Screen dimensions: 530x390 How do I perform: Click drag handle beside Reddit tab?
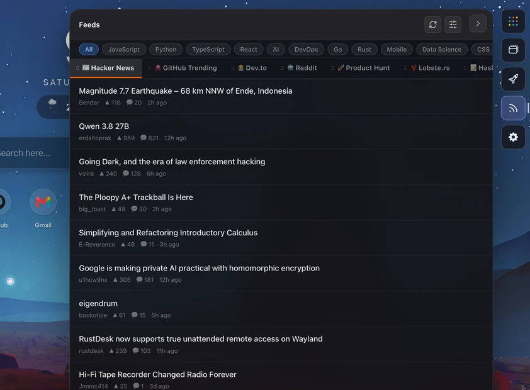pyautogui.click(x=282, y=68)
